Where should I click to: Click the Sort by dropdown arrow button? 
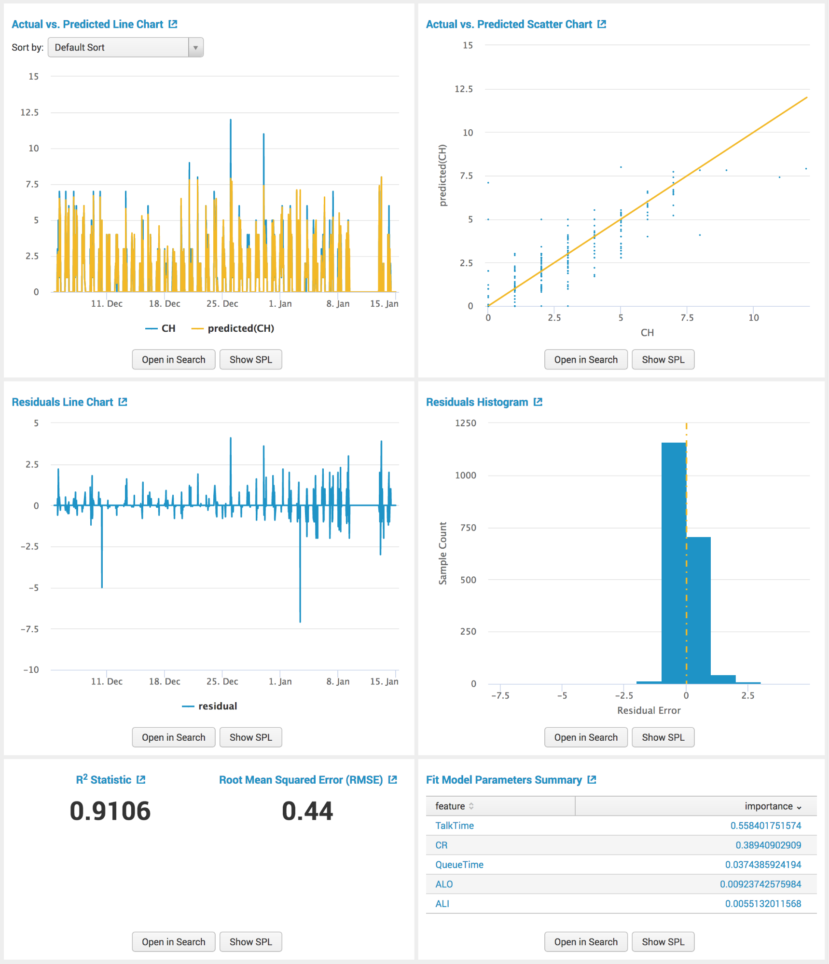click(x=195, y=47)
